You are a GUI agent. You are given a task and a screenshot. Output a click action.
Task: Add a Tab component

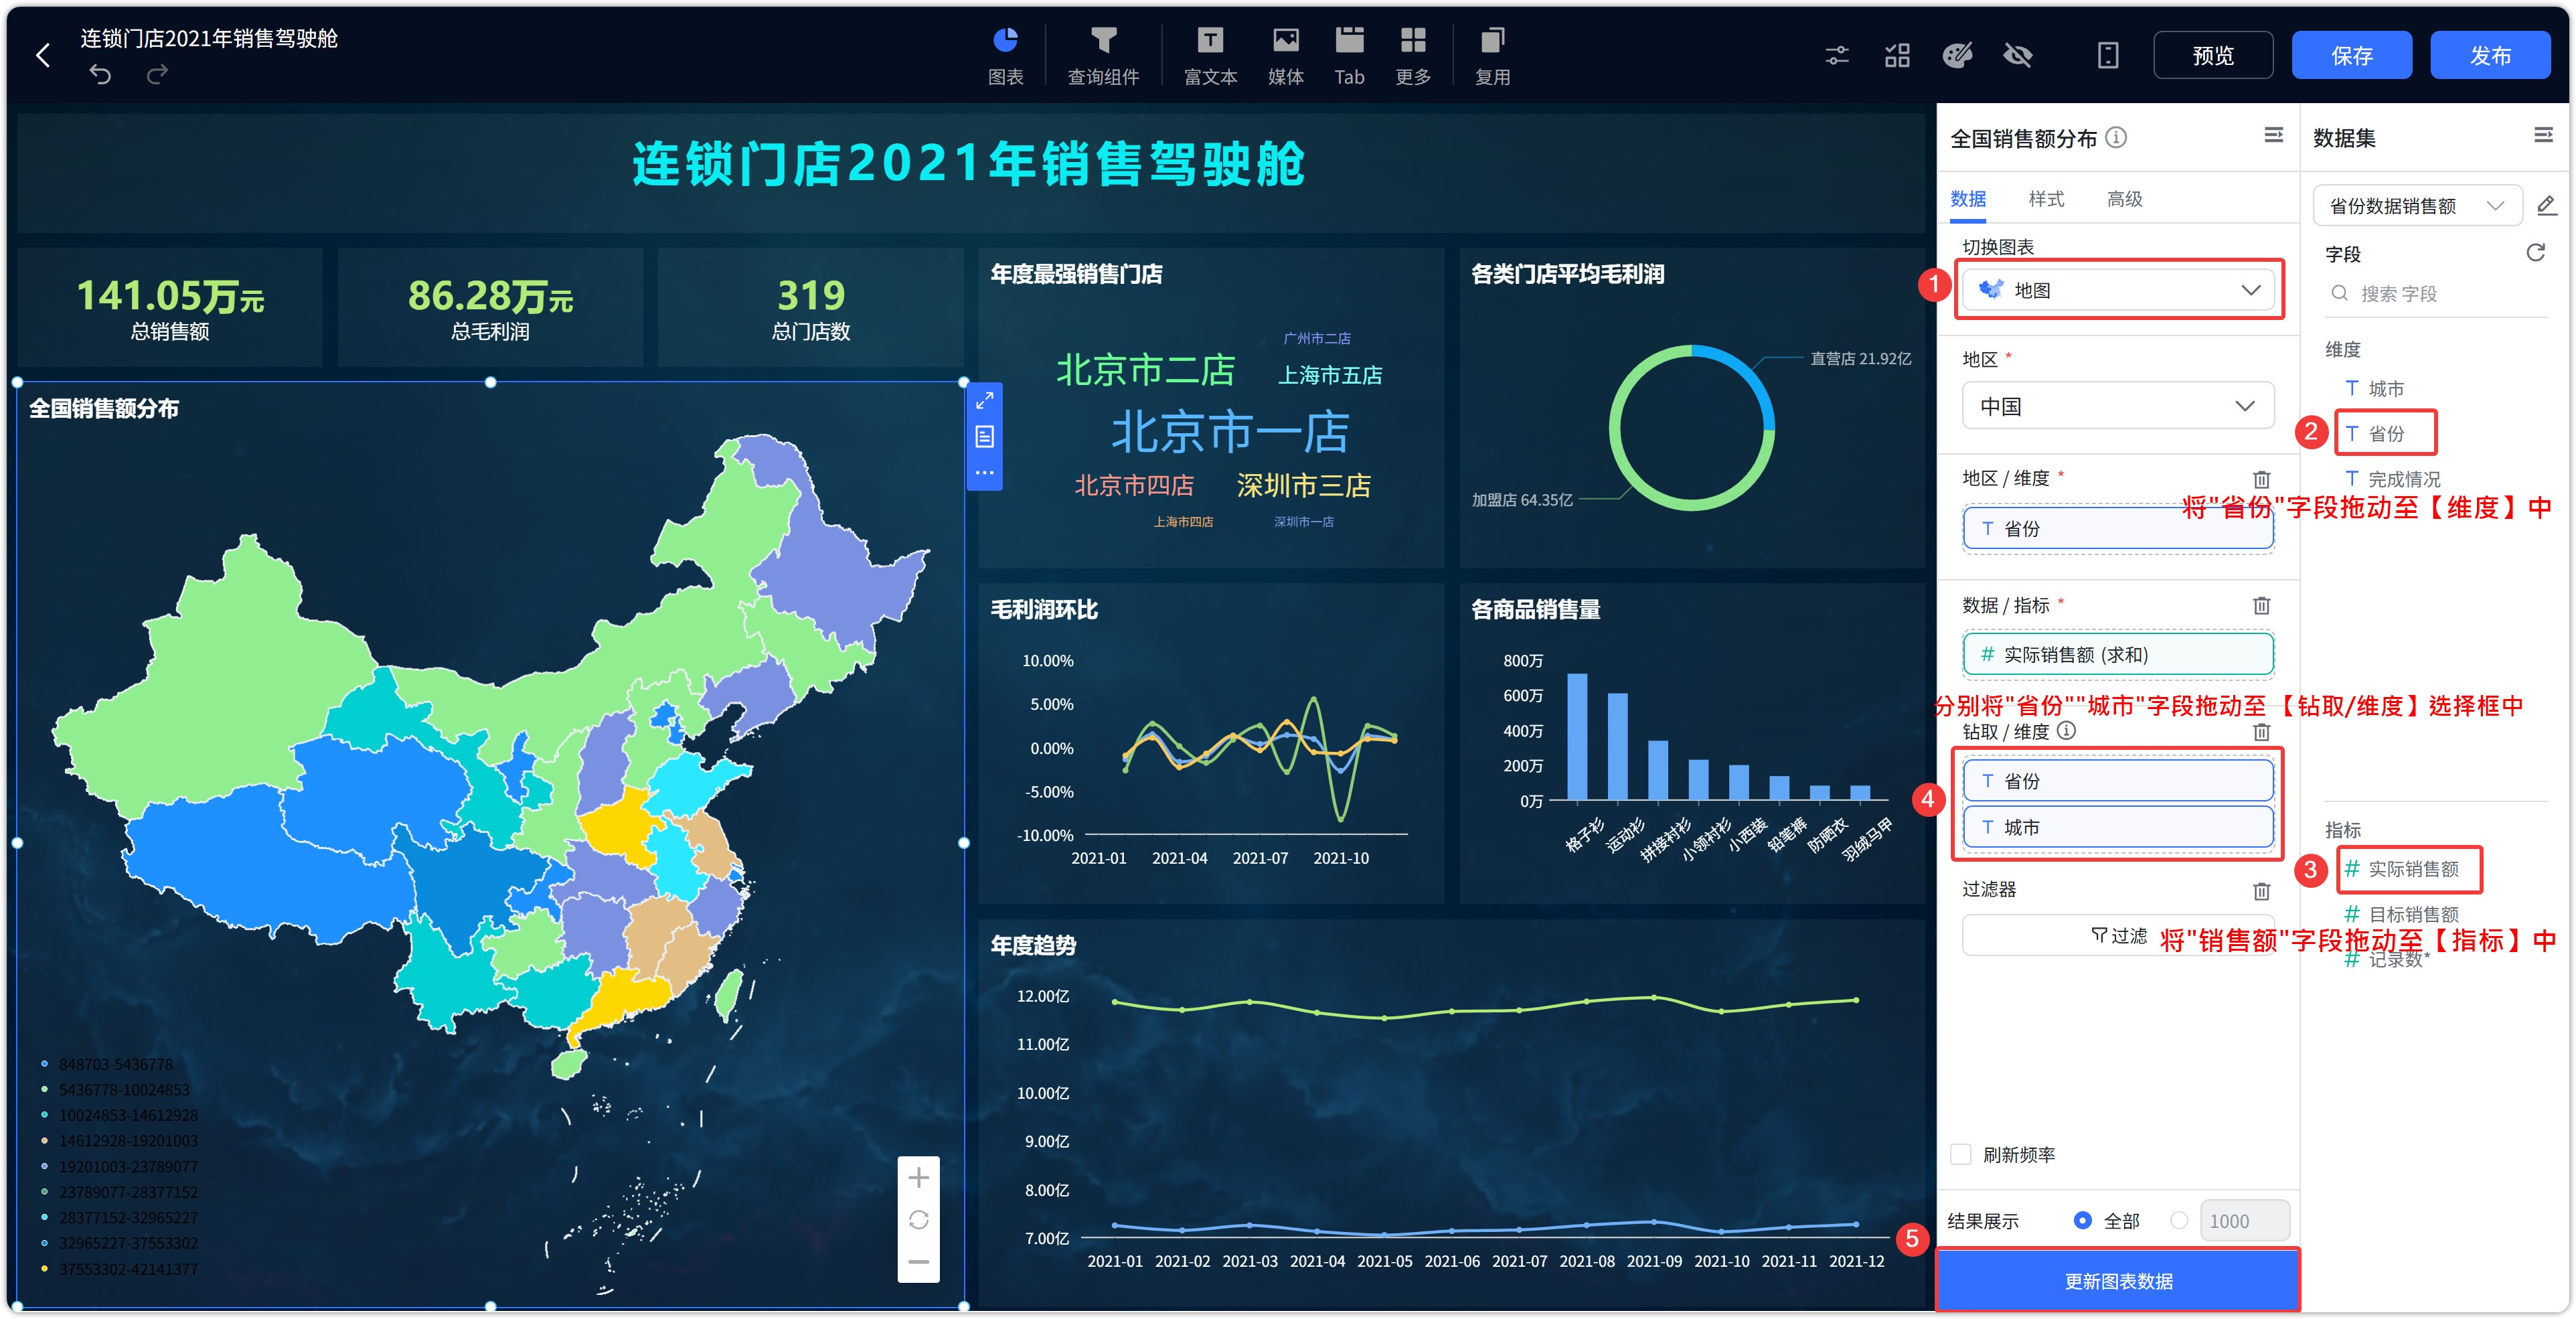(x=1349, y=56)
